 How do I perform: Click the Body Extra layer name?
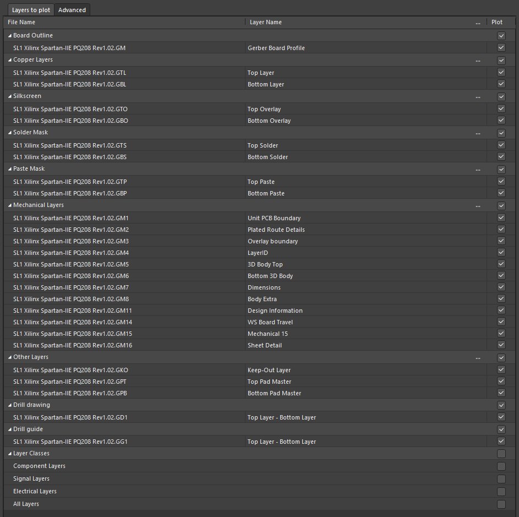pyautogui.click(x=262, y=299)
